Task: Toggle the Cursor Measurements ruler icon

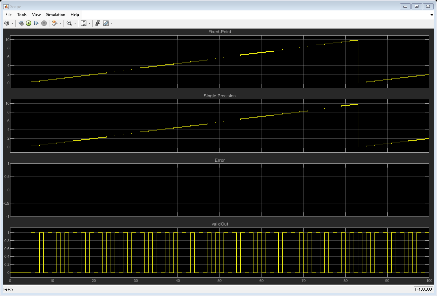Action: click(x=106, y=23)
